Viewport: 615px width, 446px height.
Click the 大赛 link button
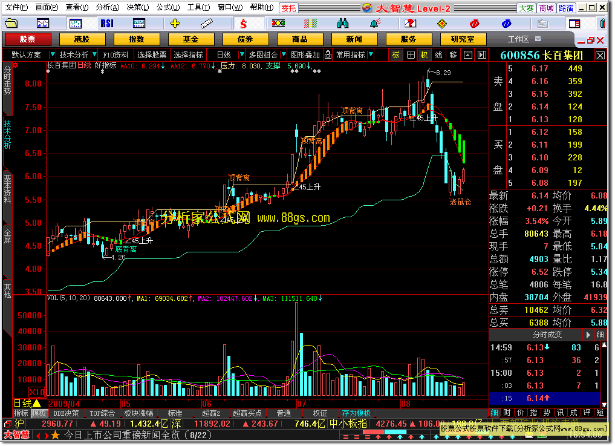526,8
